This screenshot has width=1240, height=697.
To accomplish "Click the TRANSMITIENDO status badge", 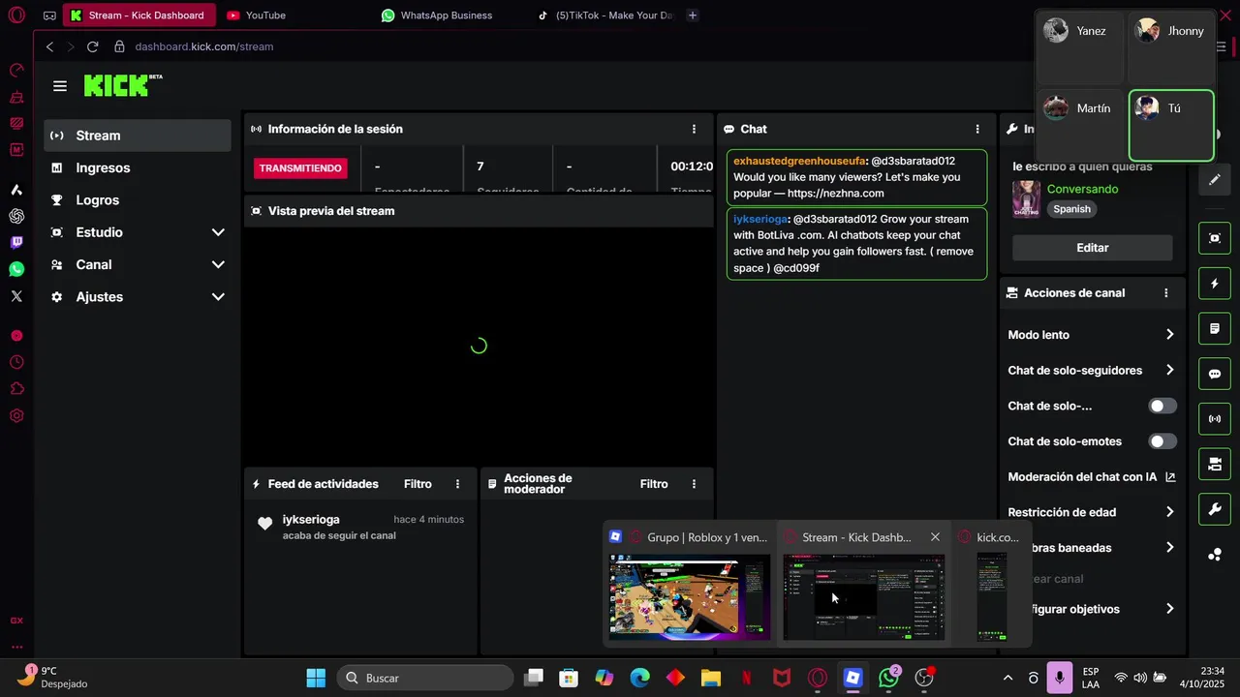I will 300,168.
